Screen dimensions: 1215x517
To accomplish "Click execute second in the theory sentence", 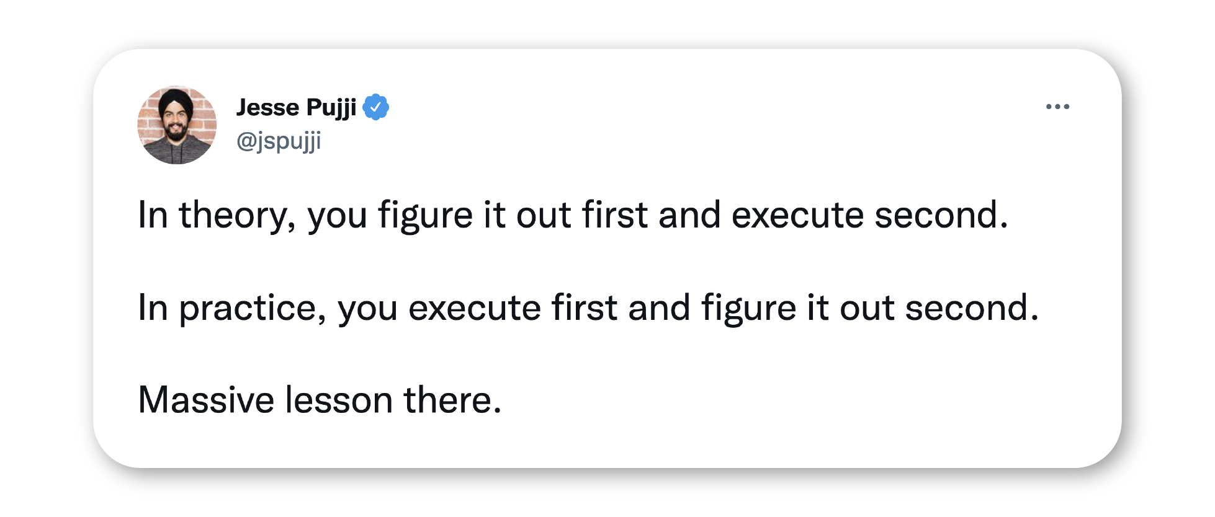I will 870,216.
